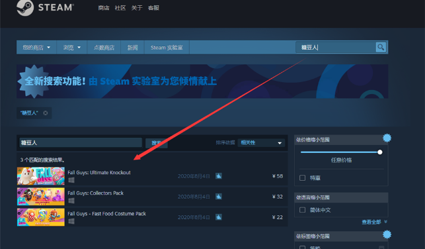Click the 依语言缩小范围 panel header
The height and width of the screenshot is (249, 425).
click(341, 197)
